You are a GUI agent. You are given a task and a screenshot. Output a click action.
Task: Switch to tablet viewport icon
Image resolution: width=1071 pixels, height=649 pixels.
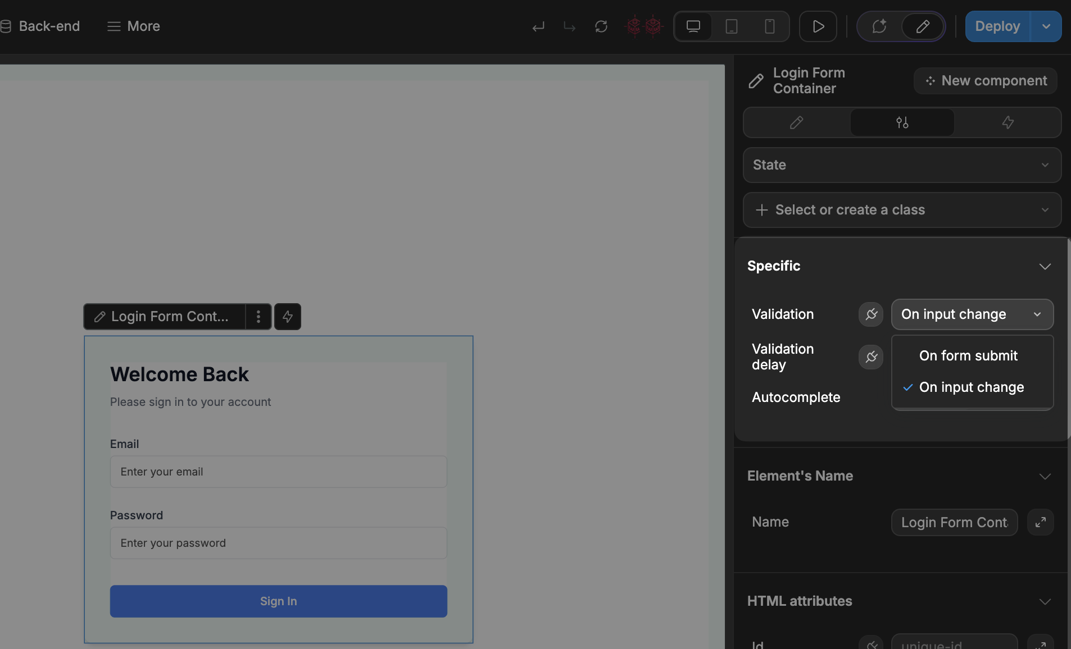click(x=731, y=26)
